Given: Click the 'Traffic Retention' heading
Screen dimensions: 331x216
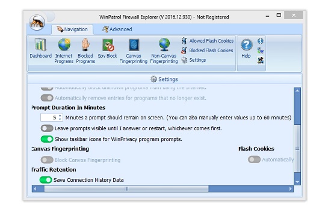Looking at the screenshot, I should coord(54,170).
